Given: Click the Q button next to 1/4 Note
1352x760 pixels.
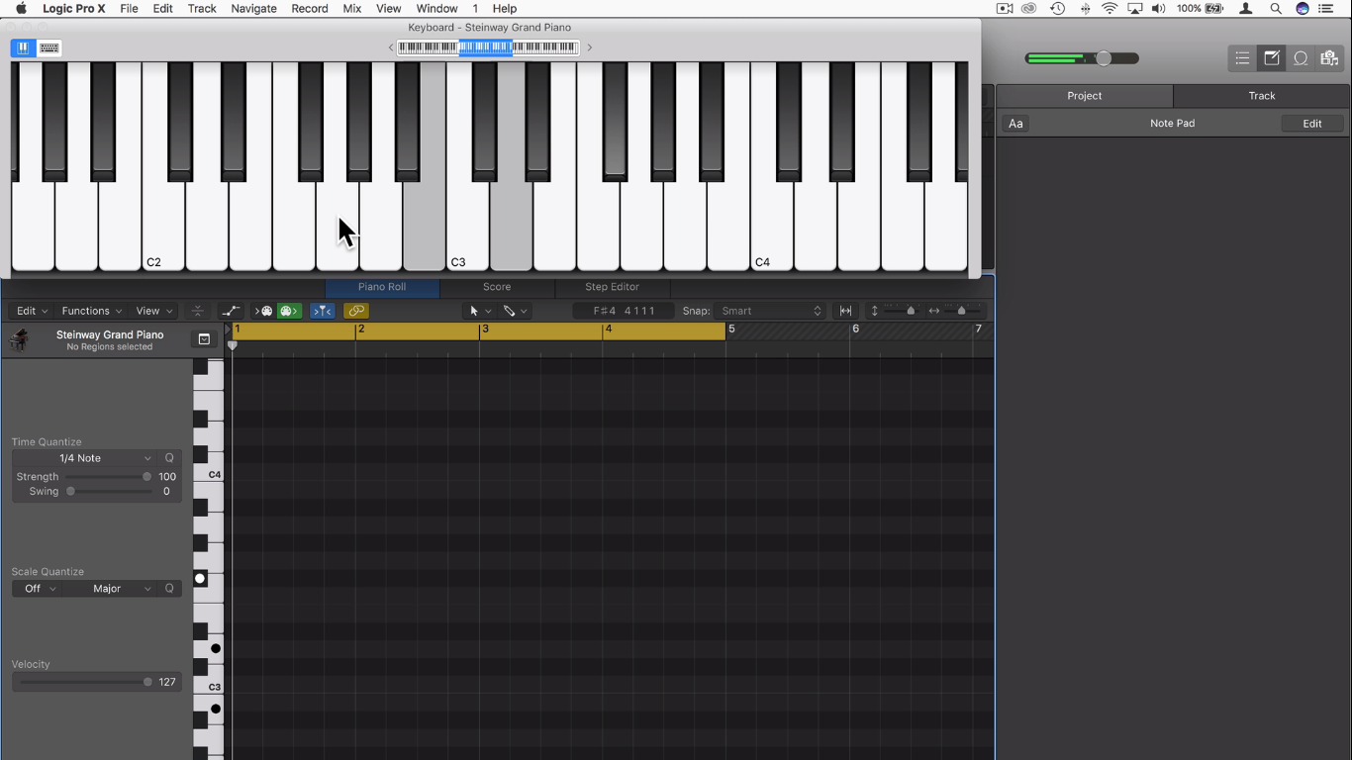Looking at the screenshot, I should coord(169,458).
